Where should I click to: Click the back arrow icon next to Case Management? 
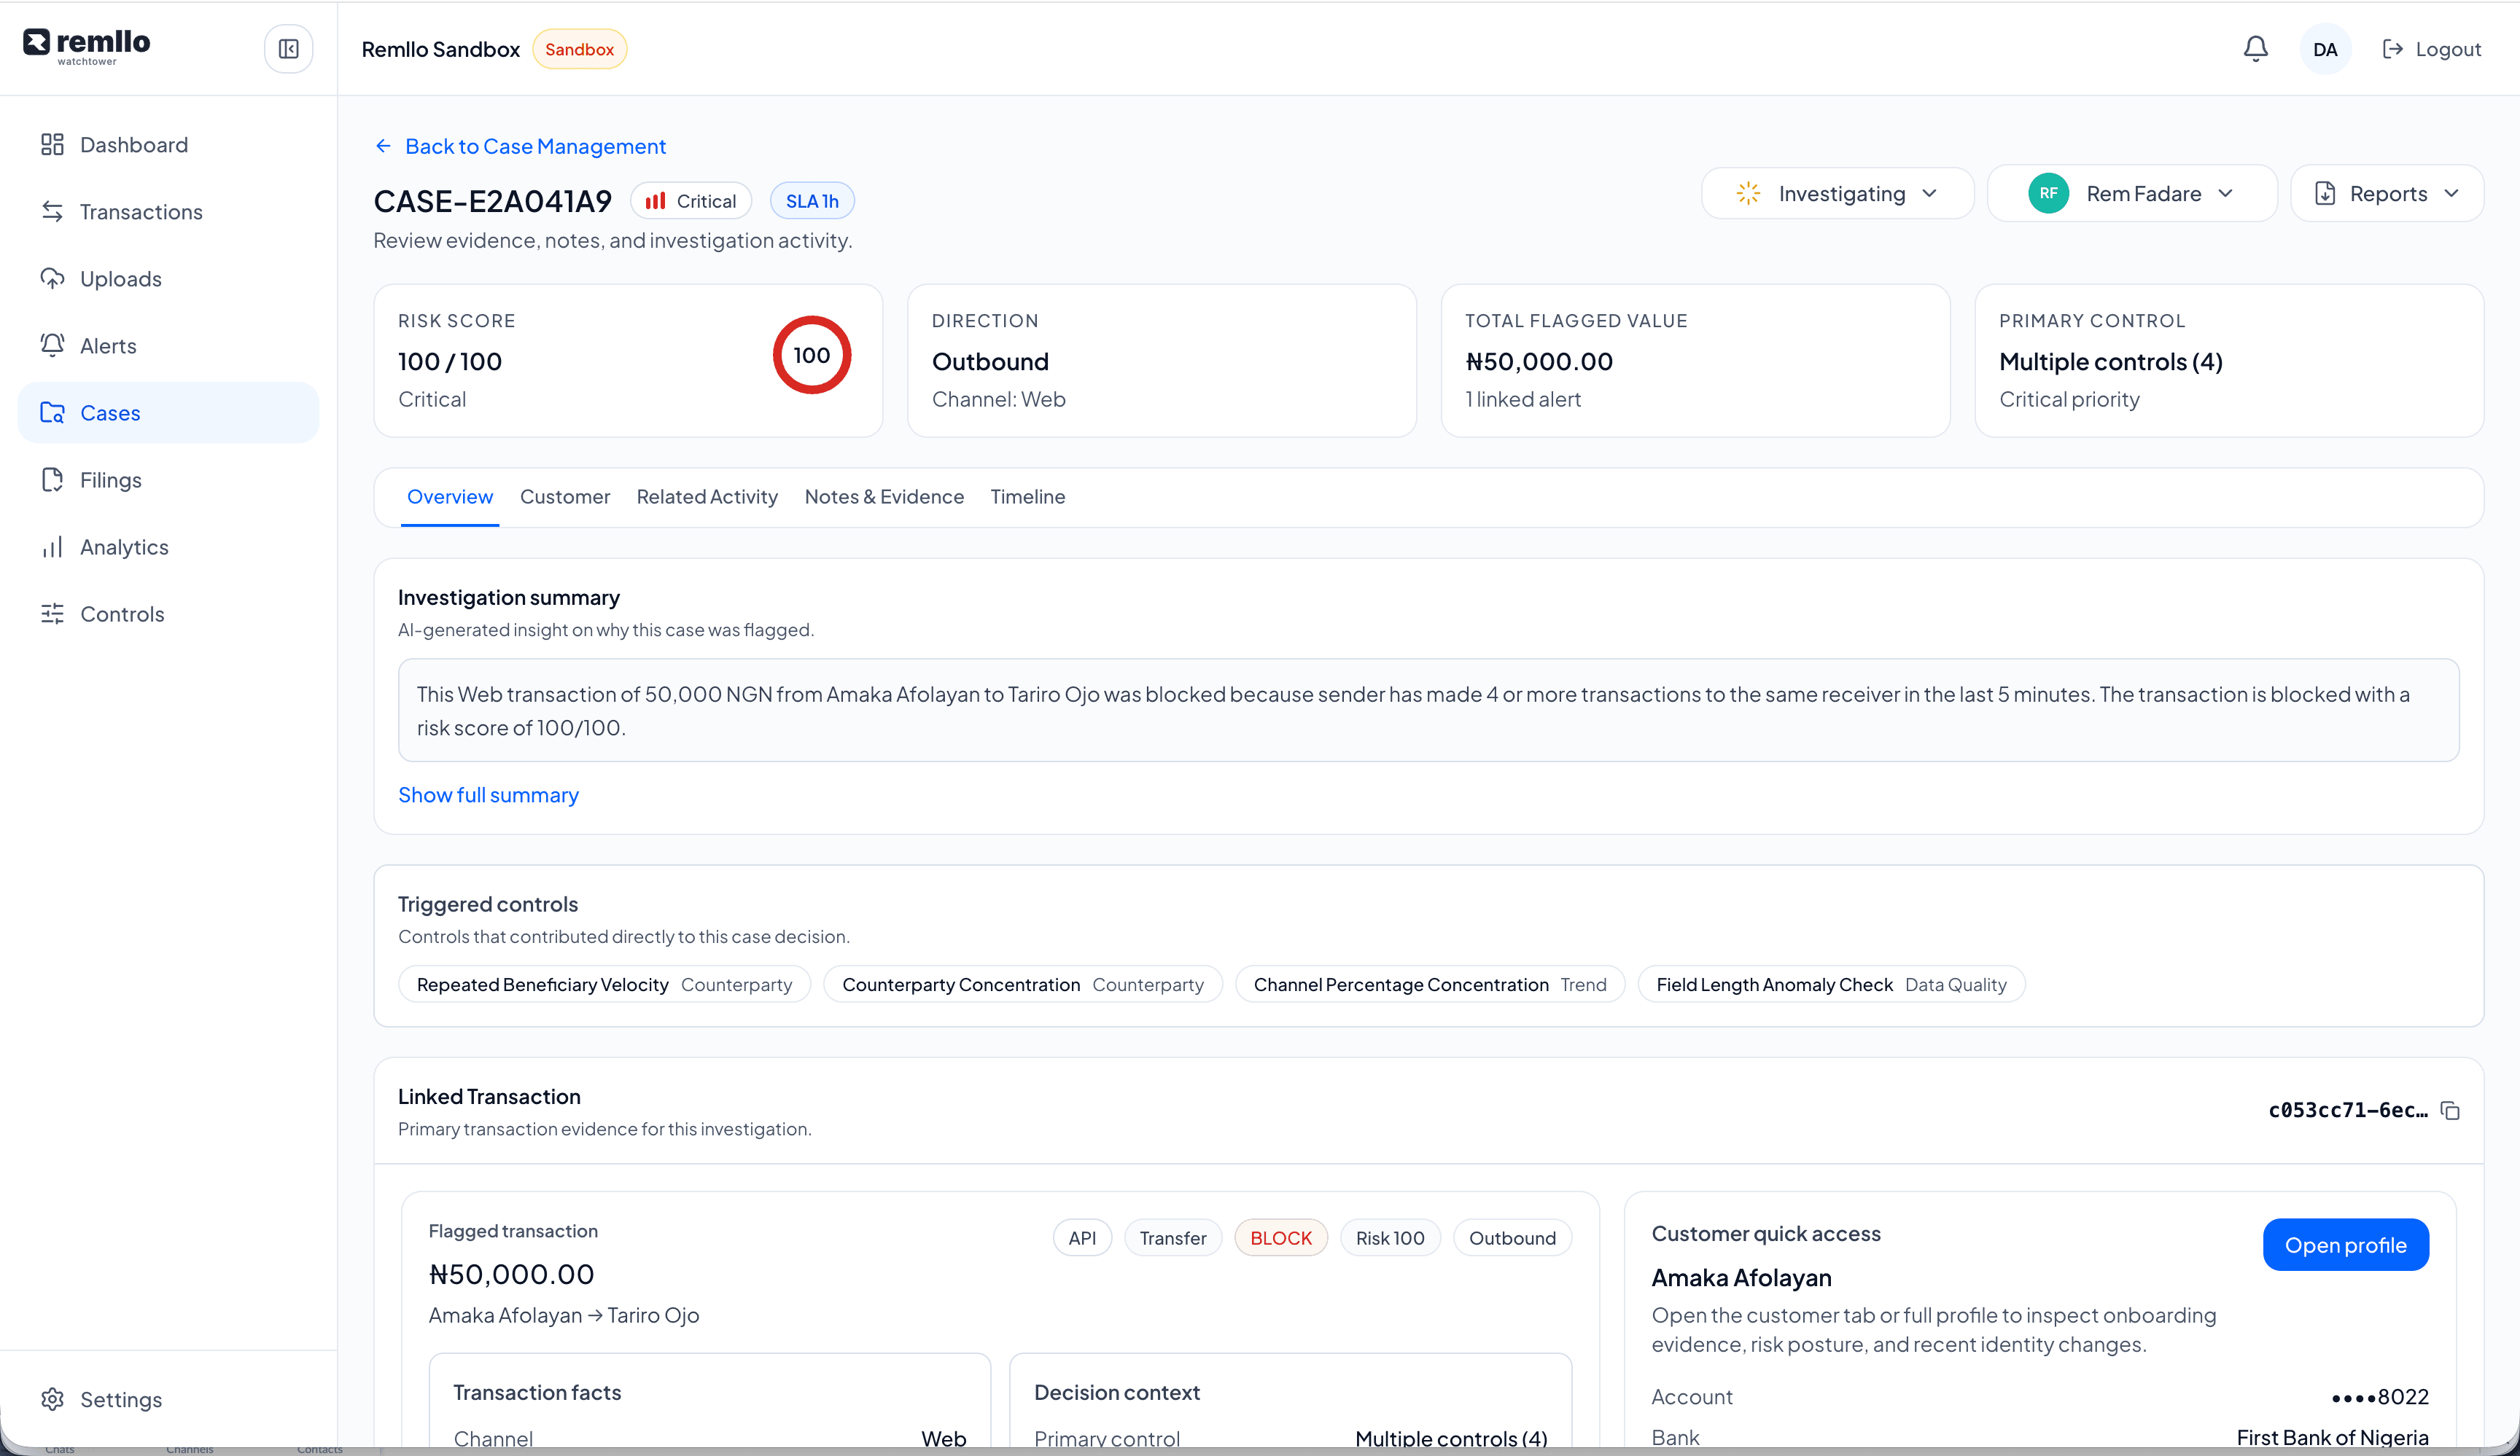383,146
